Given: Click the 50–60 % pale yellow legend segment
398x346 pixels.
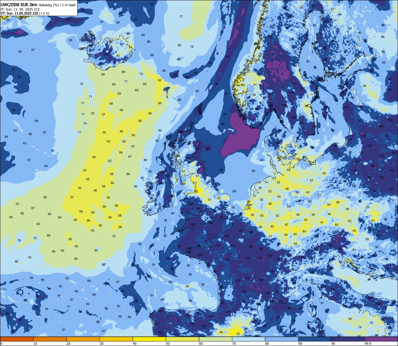Looking at the screenshot, I should (182, 339).
